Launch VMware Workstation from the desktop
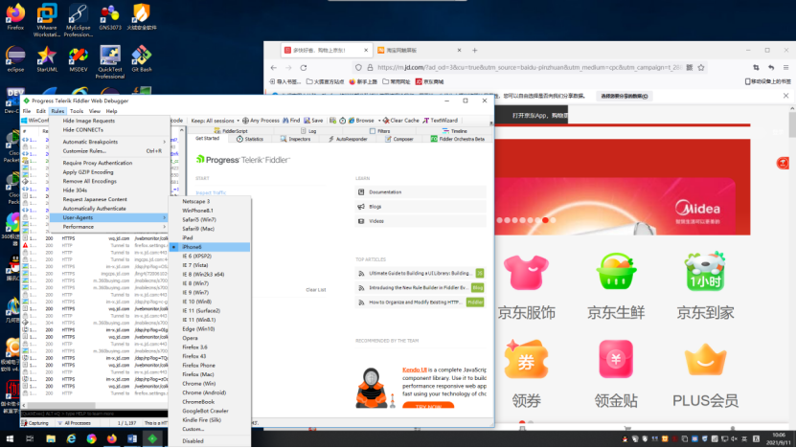Image resolution: width=796 pixels, height=448 pixels. click(x=47, y=20)
